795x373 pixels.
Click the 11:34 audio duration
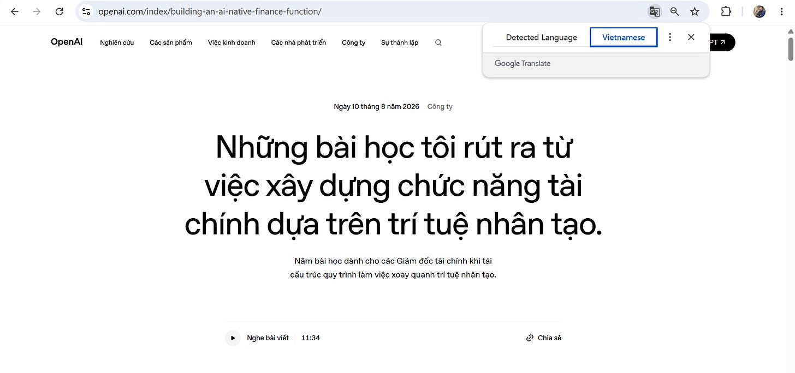[x=311, y=338]
